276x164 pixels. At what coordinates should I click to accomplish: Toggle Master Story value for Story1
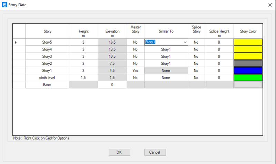(x=135, y=71)
